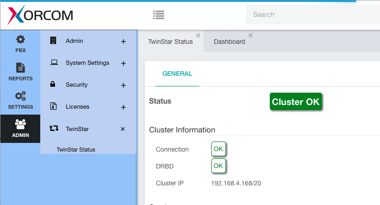Click the Cluster IP label

pyautogui.click(x=170, y=183)
